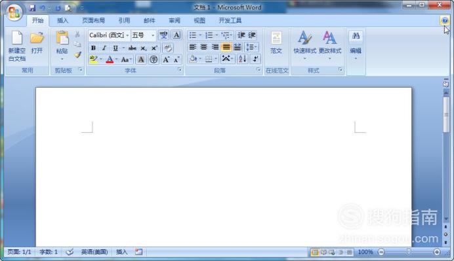Viewport: 454px width, 261px height.
Task: Toggle subscript formatting
Action: click(143, 48)
